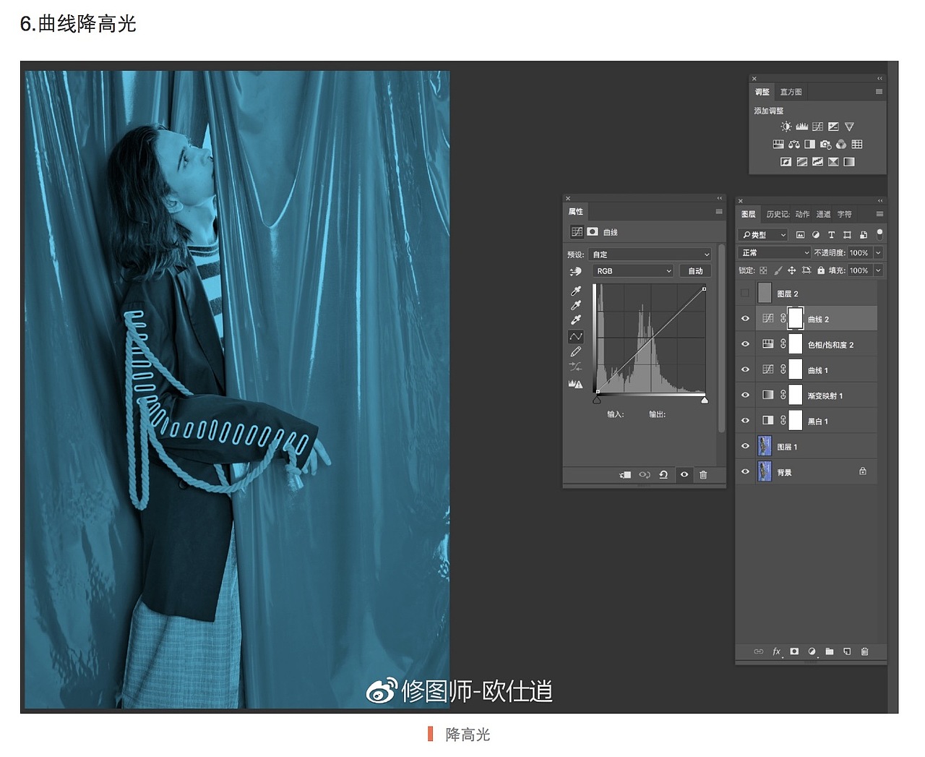Open the 预设 preset dropdown
This screenshot has width=925, height=757.
click(x=649, y=254)
